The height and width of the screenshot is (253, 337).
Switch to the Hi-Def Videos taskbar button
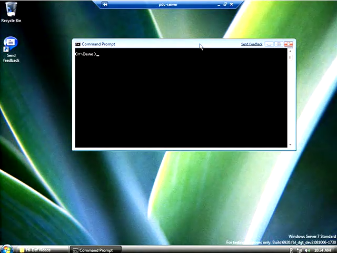[42, 250]
